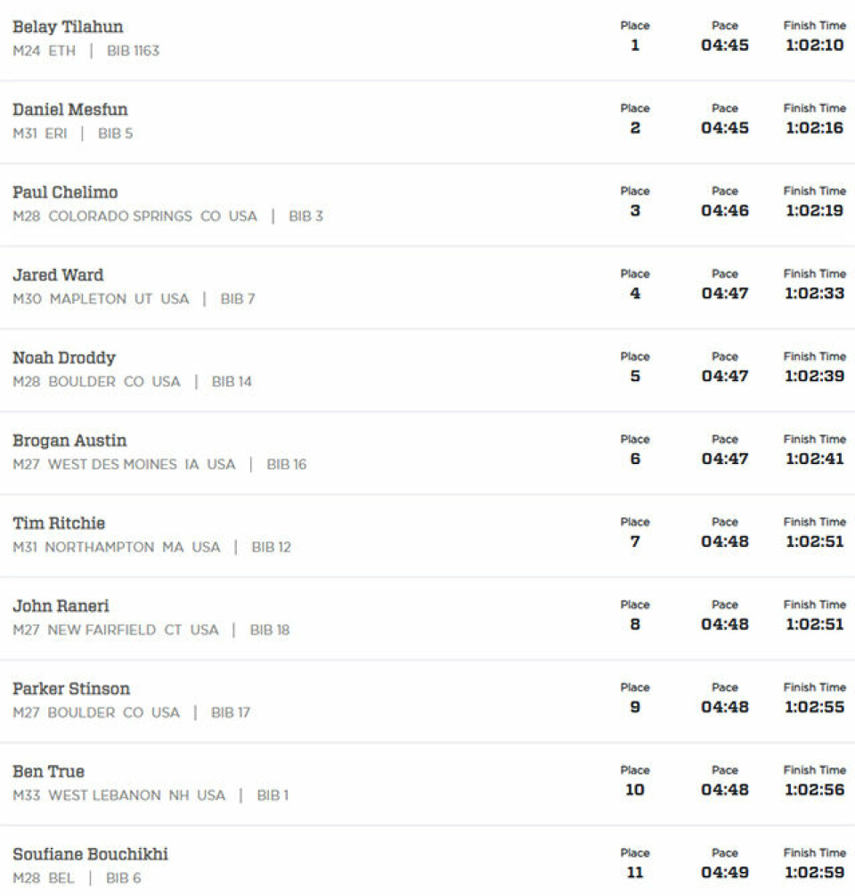
Task: Click finish time 1:02:10
Action: 814,45
